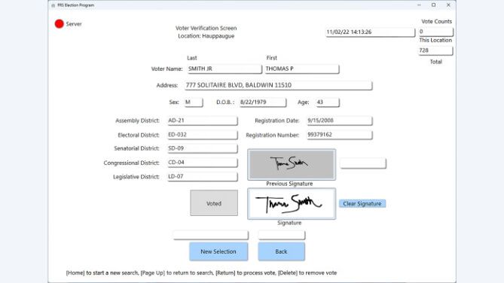Click the Vote Counts label
504x283 pixels.
tap(436, 22)
